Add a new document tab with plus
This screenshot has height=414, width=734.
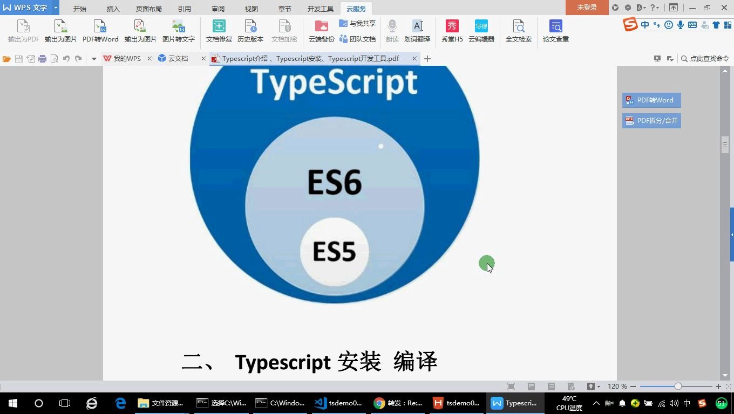(427, 59)
